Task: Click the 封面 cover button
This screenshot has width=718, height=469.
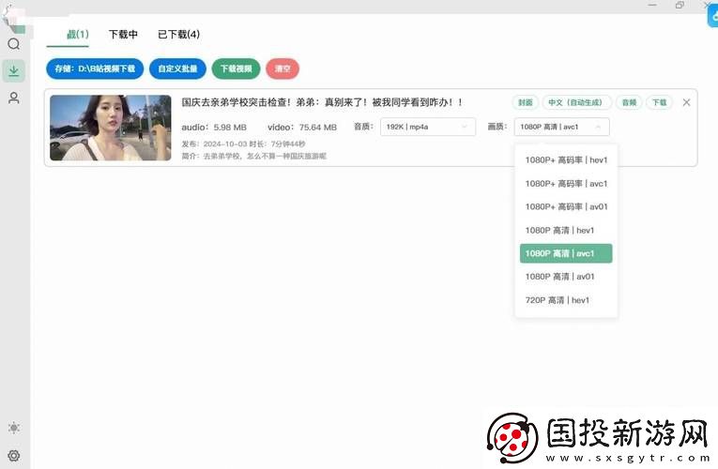Action: point(526,102)
